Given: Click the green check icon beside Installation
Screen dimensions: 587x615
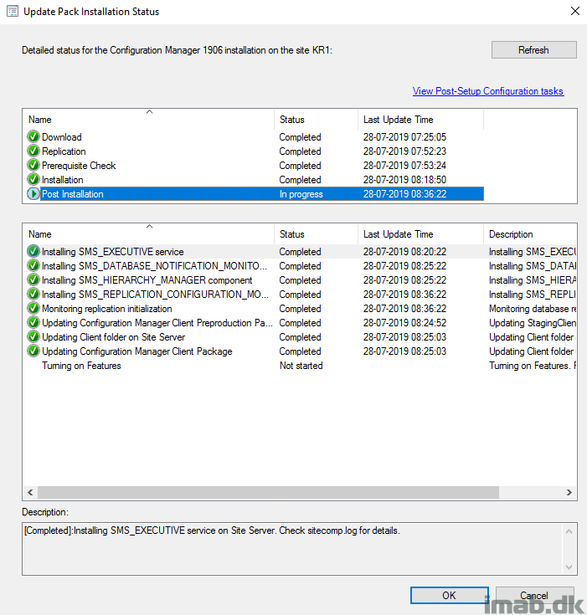Looking at the screenshot, I should point(33,179).
